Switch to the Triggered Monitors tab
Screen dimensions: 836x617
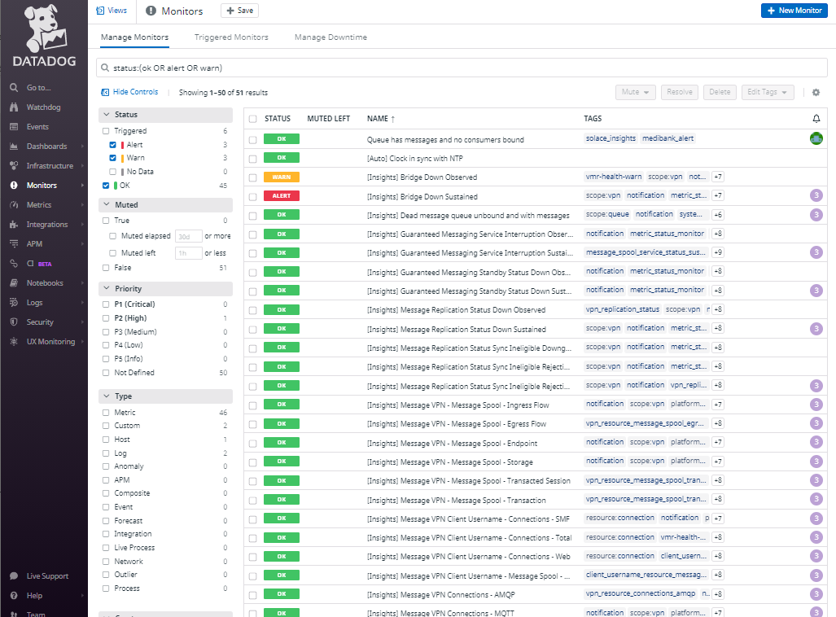click(x=231, y=37)
